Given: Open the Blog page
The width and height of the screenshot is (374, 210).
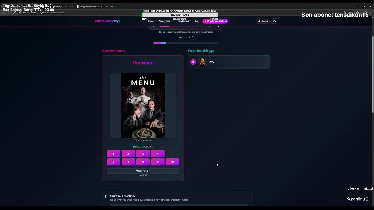Looking at the screenshot, I should 197,21.
